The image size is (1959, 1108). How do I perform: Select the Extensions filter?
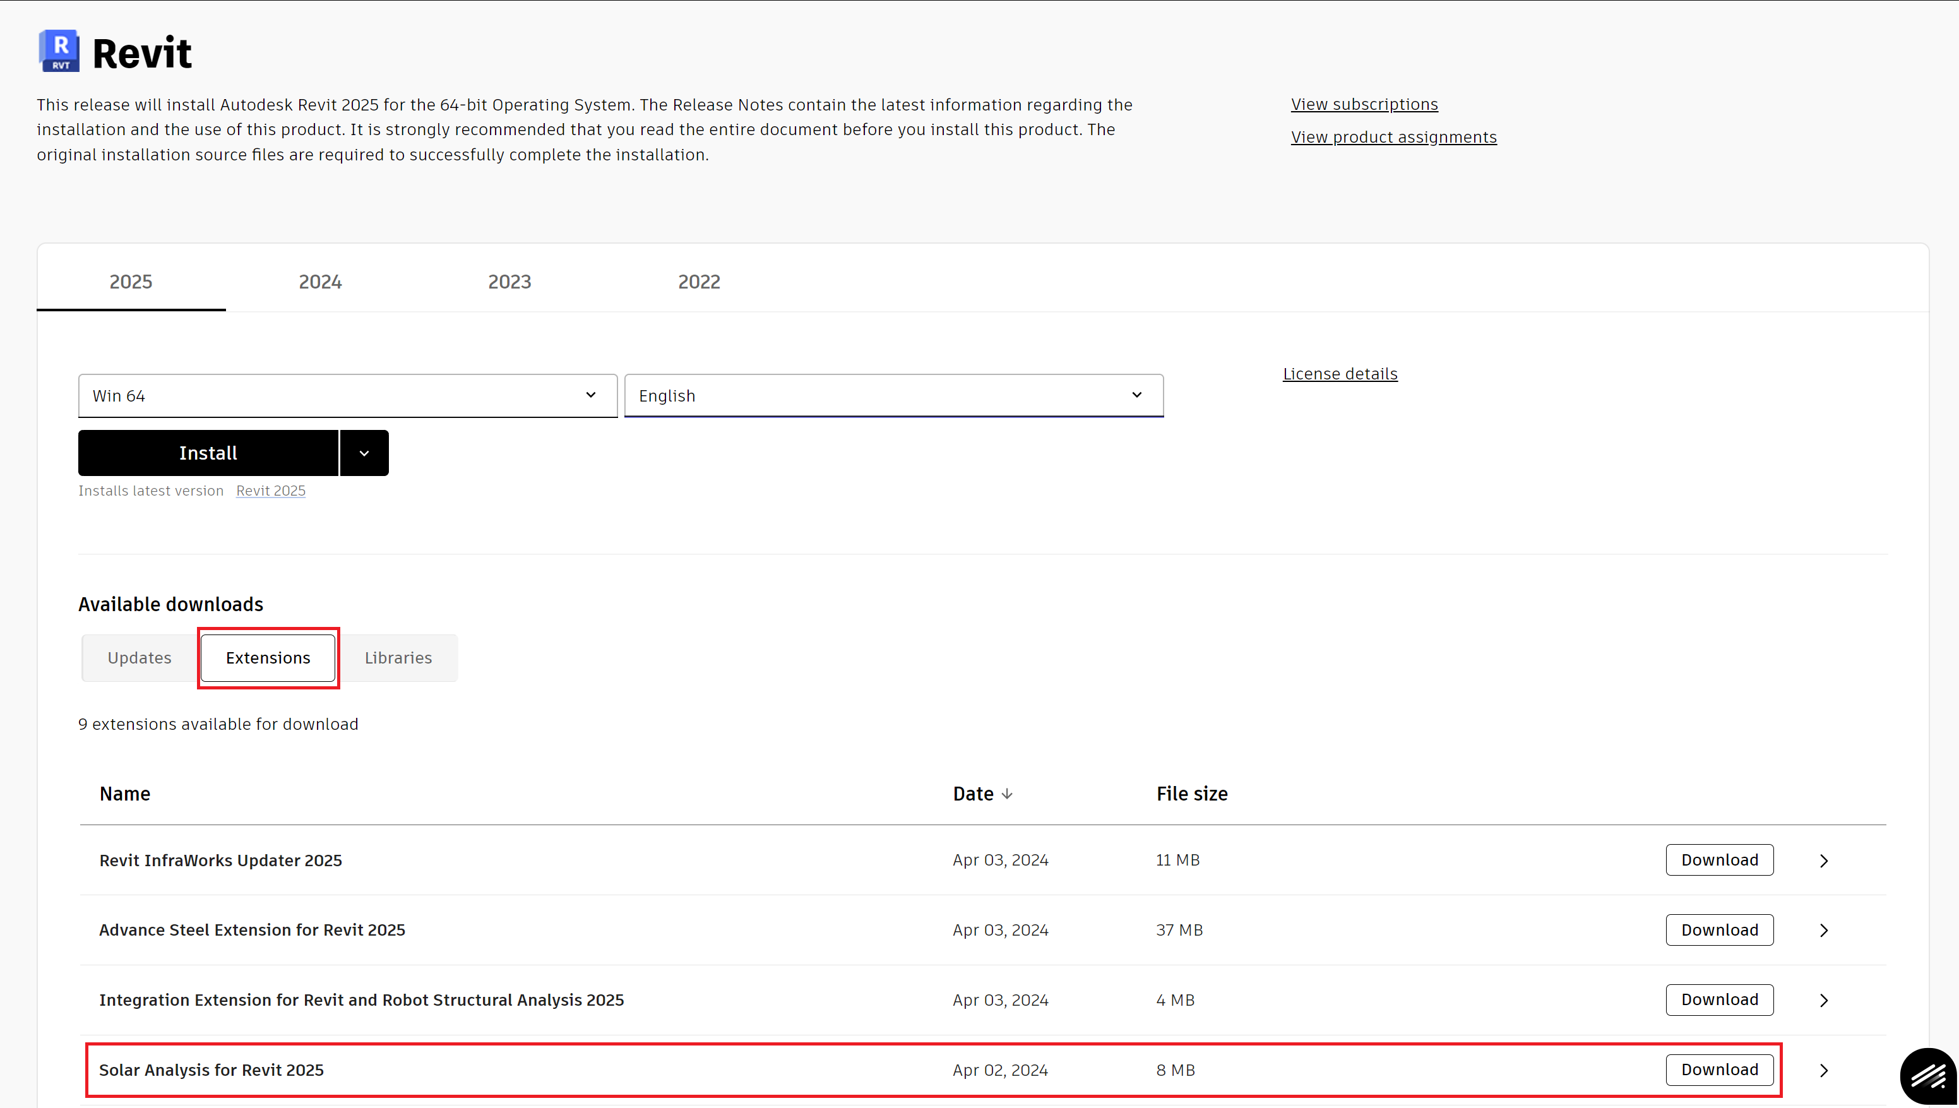tap(268, 657)
